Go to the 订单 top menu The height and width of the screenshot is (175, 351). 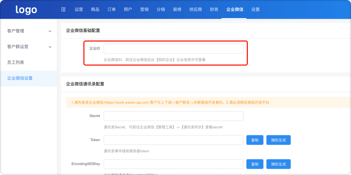(x=112, y=9)
